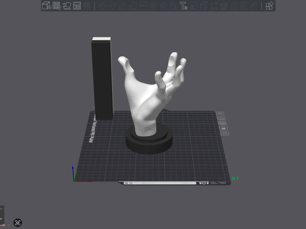Select the Scale tool
The height and width of the screenshot is (229, 306).
pyautogui.click(x=123, y=6)
